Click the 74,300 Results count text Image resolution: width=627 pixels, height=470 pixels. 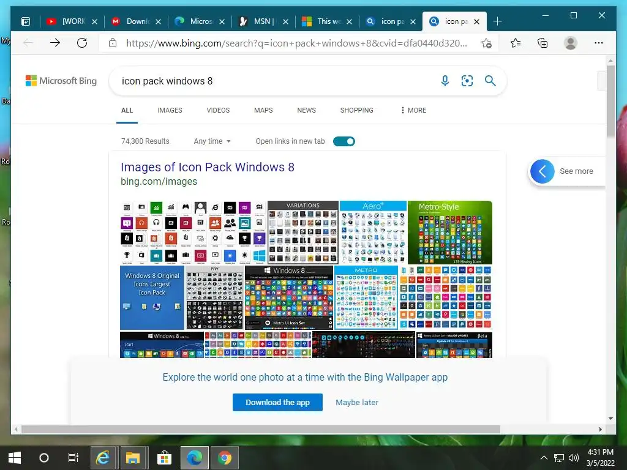coord(145,141)
